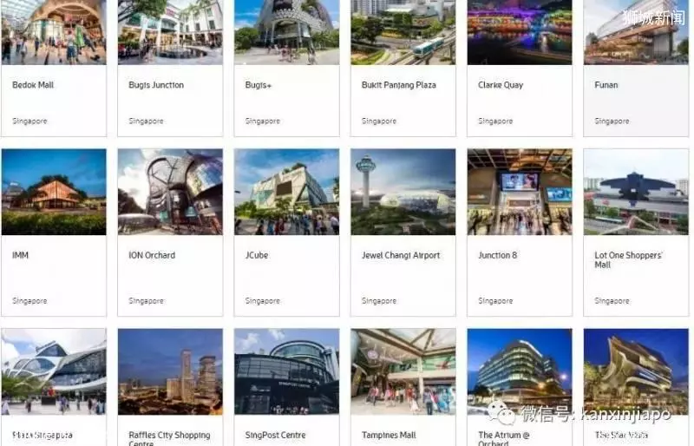
Task: Click the Jewel Changi Airport title
Action: 401,256
